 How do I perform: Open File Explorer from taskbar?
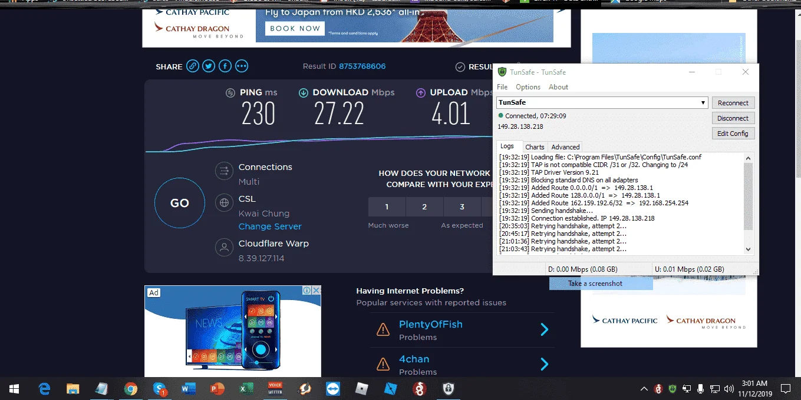73,389
